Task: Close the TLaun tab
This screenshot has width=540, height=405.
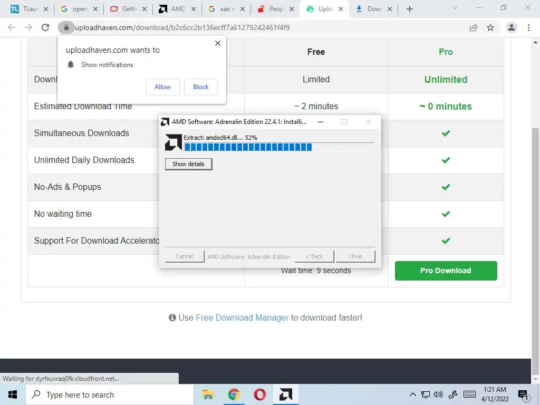Action: (46, 9)
